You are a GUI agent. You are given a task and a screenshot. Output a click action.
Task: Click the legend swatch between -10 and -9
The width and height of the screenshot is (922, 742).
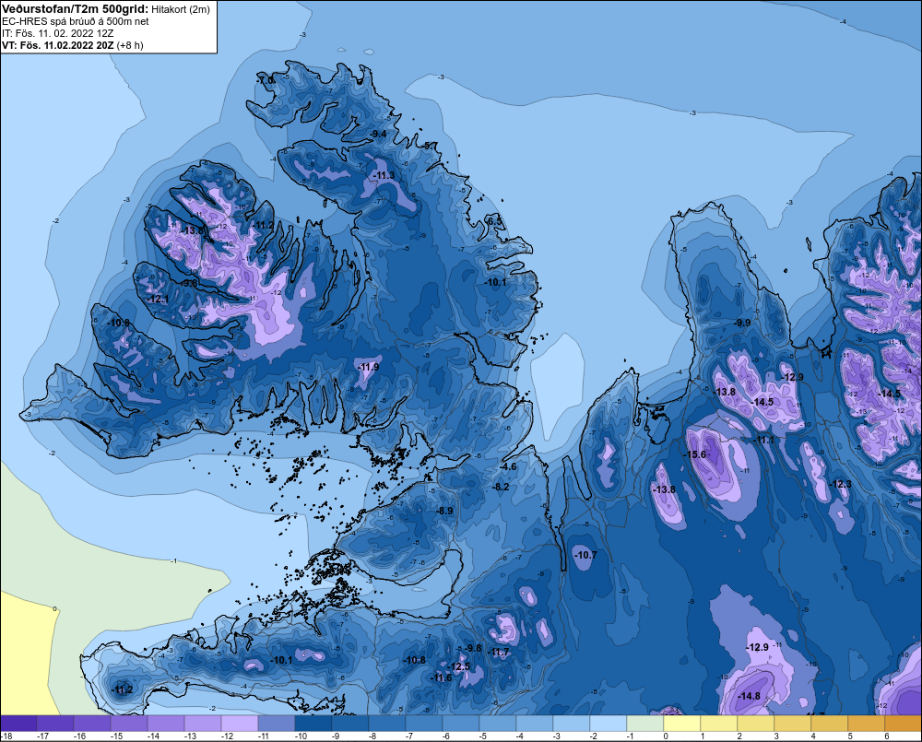click(313, 723)
